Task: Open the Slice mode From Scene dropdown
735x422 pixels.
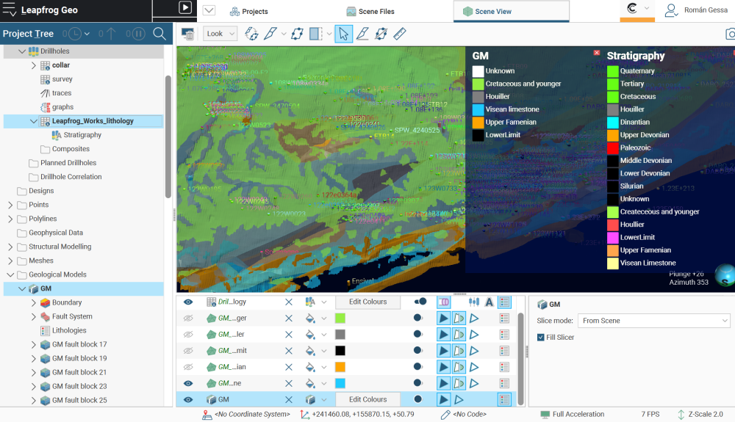Action: click(654, 321)
